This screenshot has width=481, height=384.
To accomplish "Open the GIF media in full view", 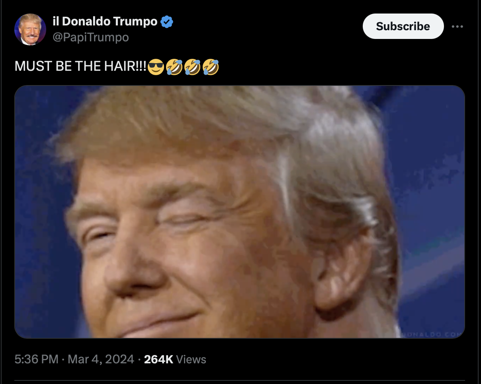I will pos(240,212).
